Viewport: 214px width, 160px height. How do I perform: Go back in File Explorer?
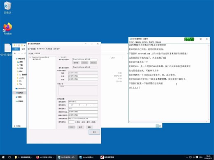[x=15, y=53]
